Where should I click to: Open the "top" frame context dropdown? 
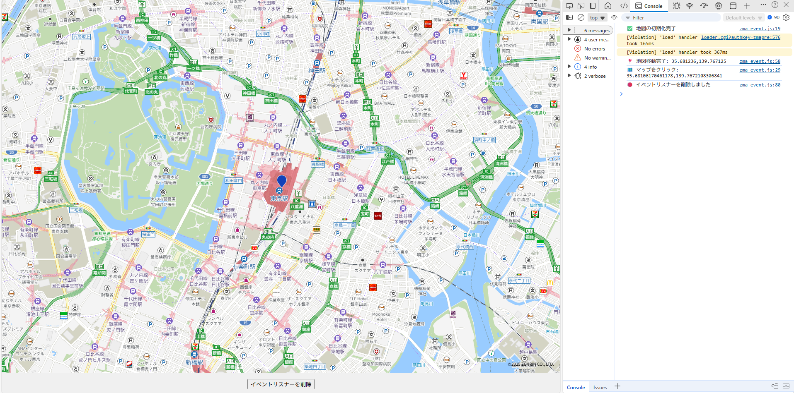pyautogui.click(x=597, y=17)
